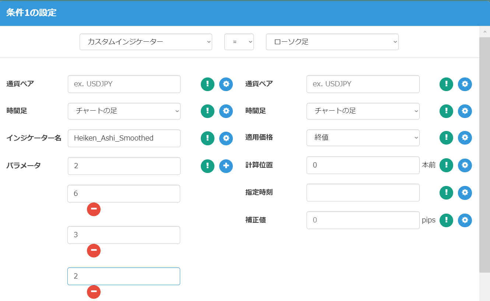Screen dimensions: 490x301
Task: Click the 適用価格 label
Action: tap(259, 138)
